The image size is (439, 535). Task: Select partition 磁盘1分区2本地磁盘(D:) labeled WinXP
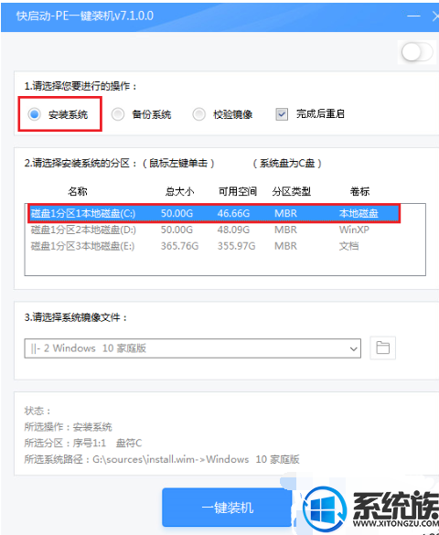[x=214, y=230]
